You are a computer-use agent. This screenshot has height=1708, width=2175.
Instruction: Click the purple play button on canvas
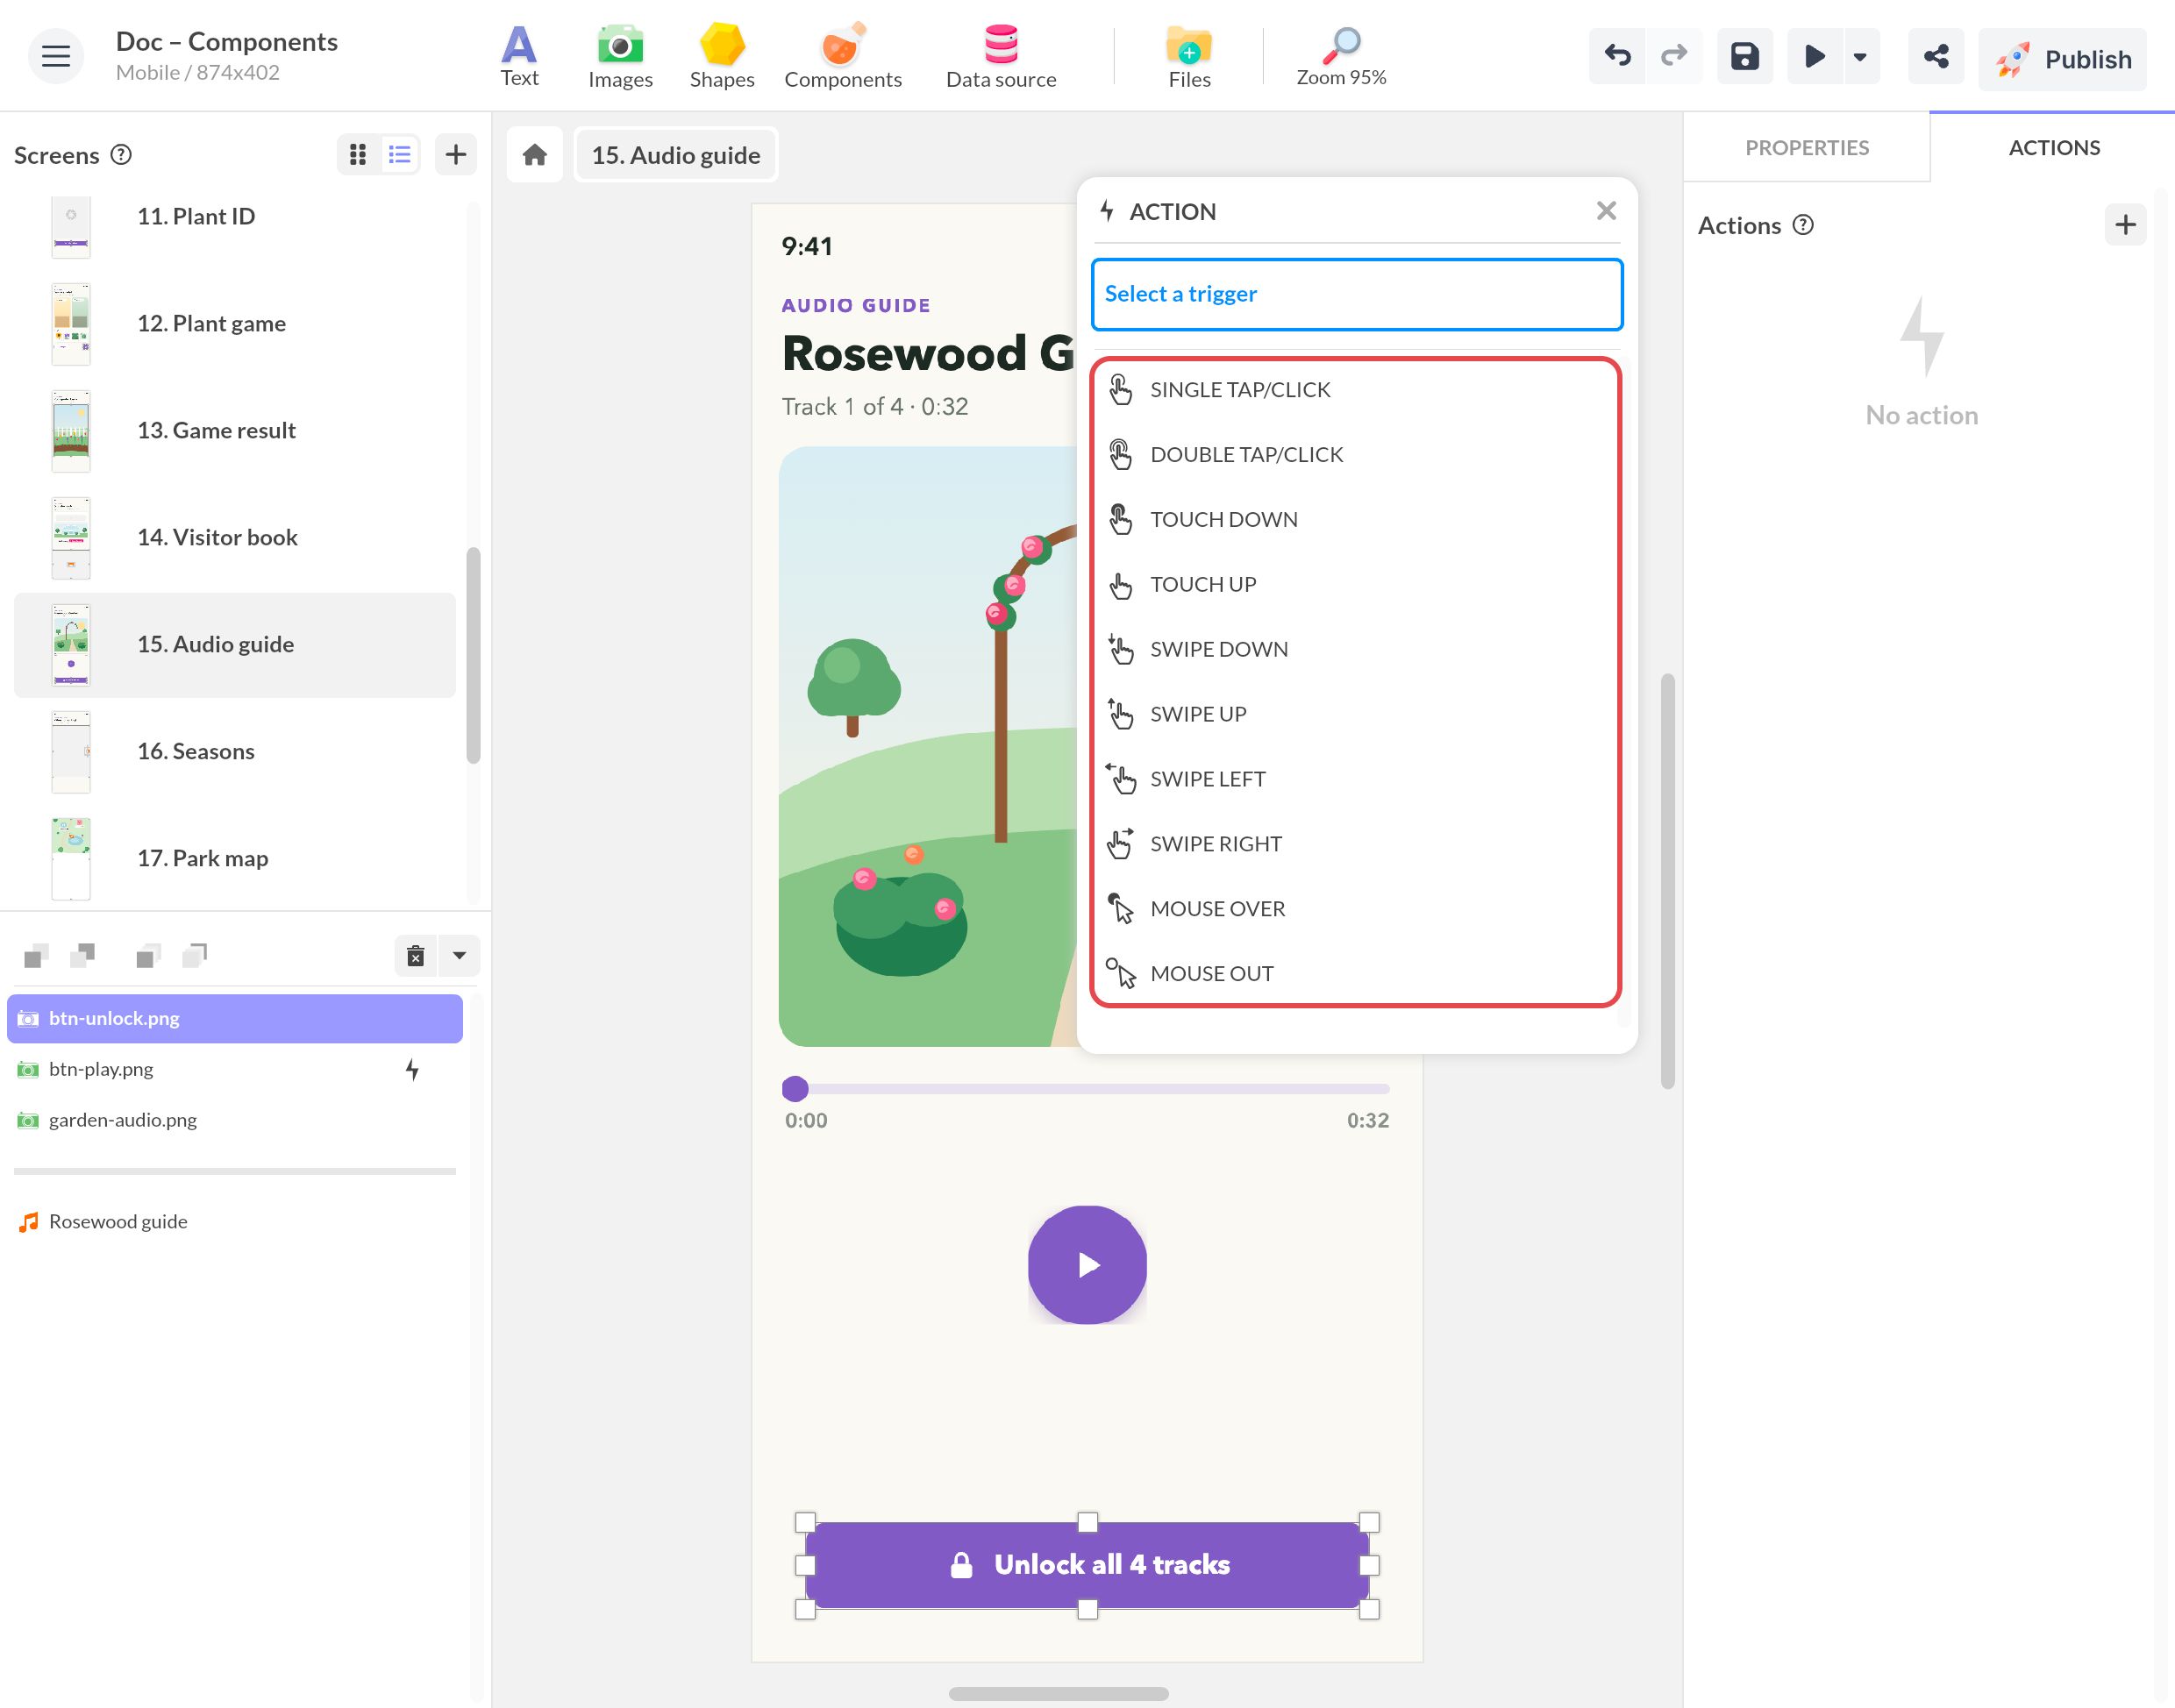(1087, 1265)
